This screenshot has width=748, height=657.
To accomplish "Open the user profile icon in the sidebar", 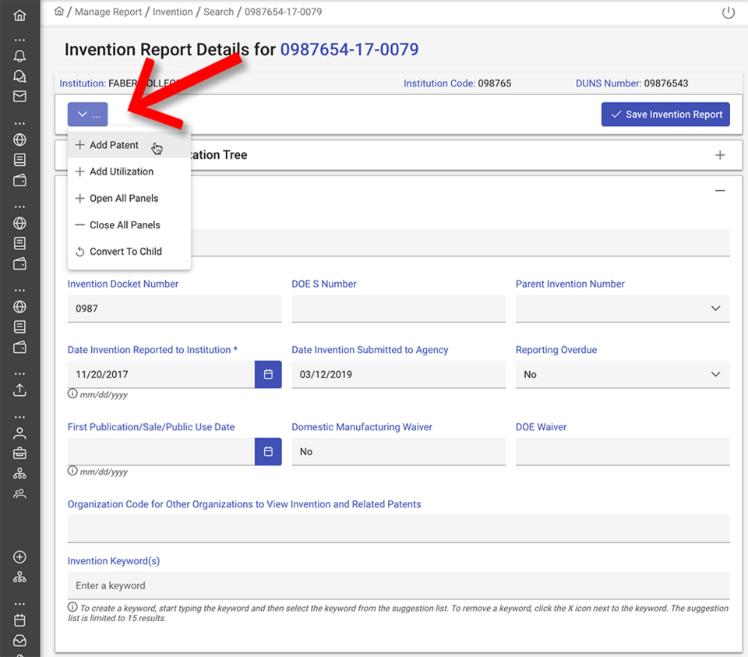I will (x=19, y=433).
